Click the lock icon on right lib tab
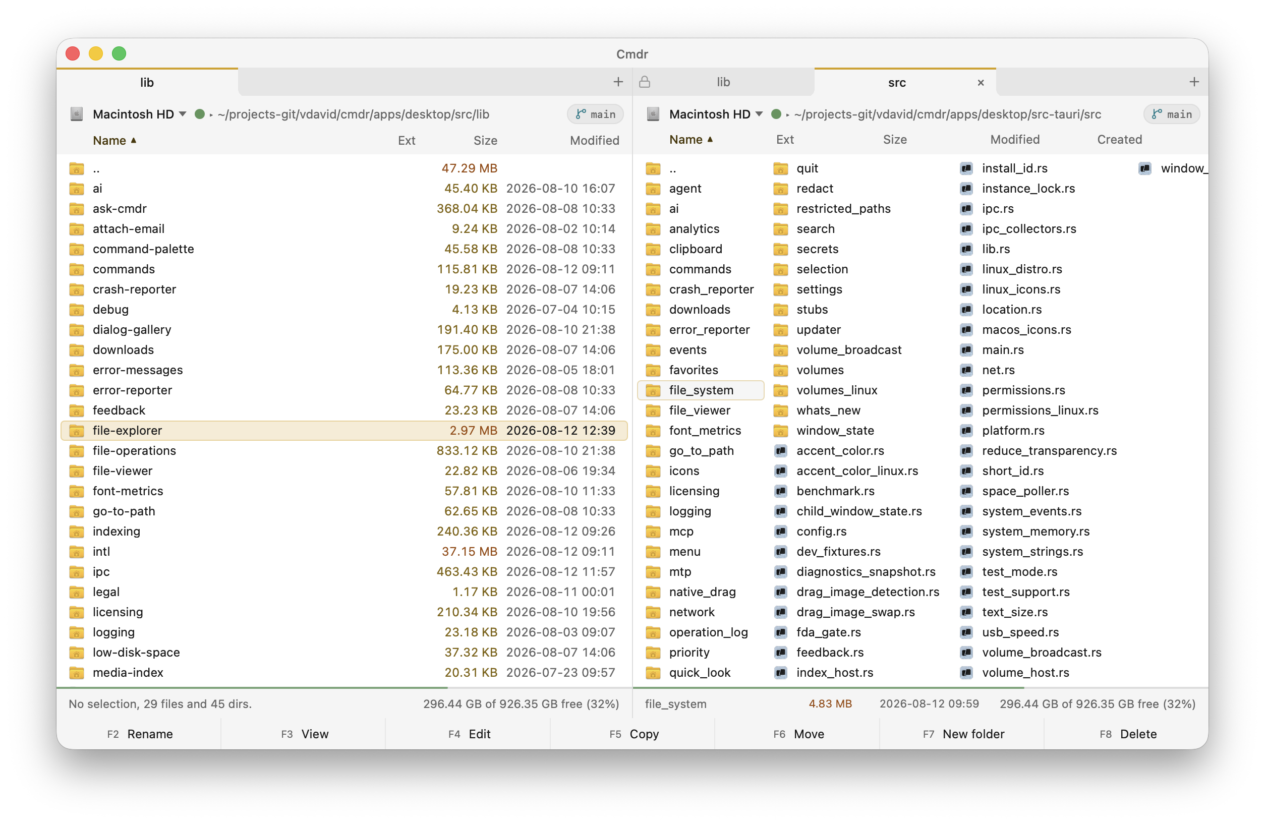This screenshot has height=824, width=1265. [644, 82]
